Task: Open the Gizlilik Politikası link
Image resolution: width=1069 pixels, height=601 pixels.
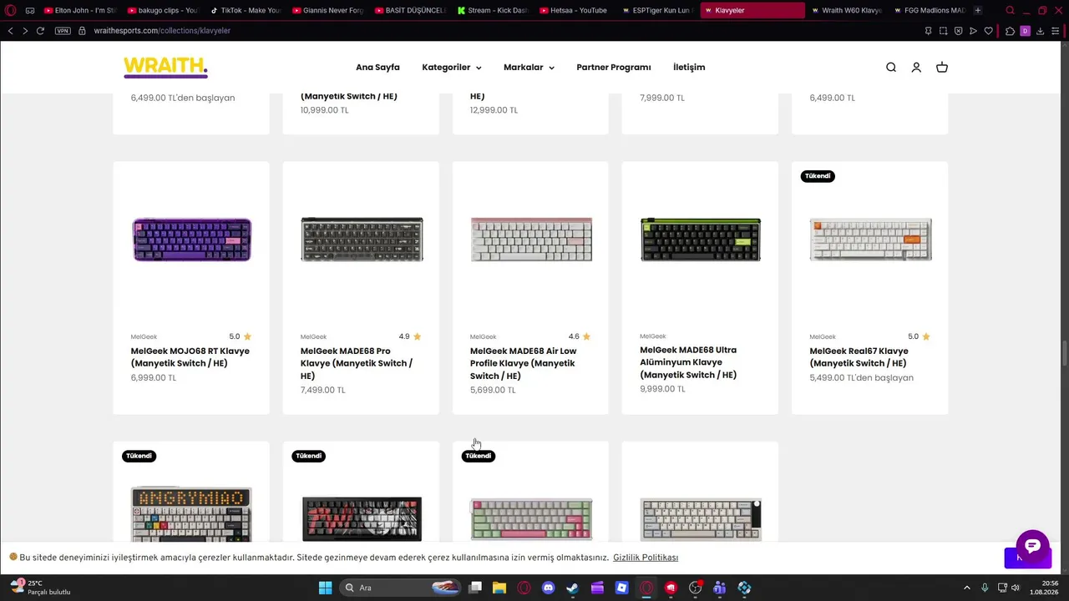Action: (x=646, y=558)
